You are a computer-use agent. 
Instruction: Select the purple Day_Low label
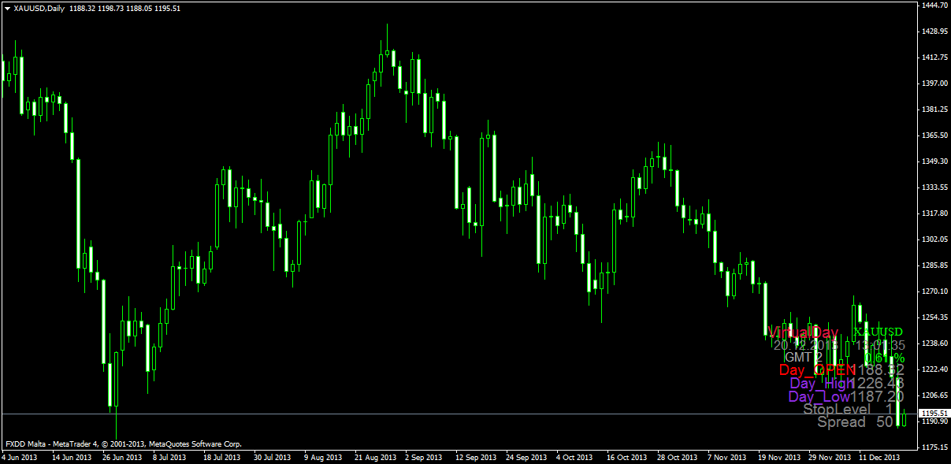819,396
